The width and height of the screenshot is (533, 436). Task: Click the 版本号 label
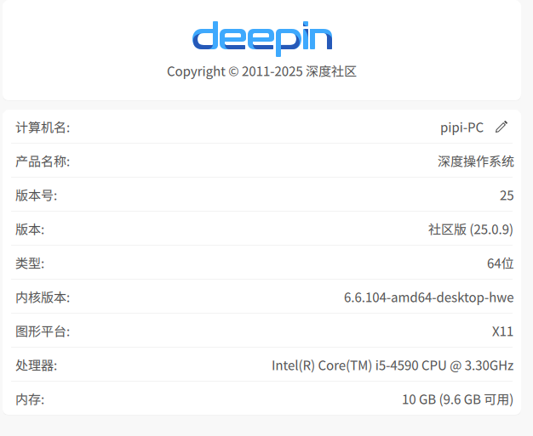[x=36, y=195]
